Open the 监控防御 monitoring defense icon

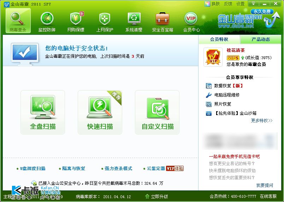click(47, 21)
